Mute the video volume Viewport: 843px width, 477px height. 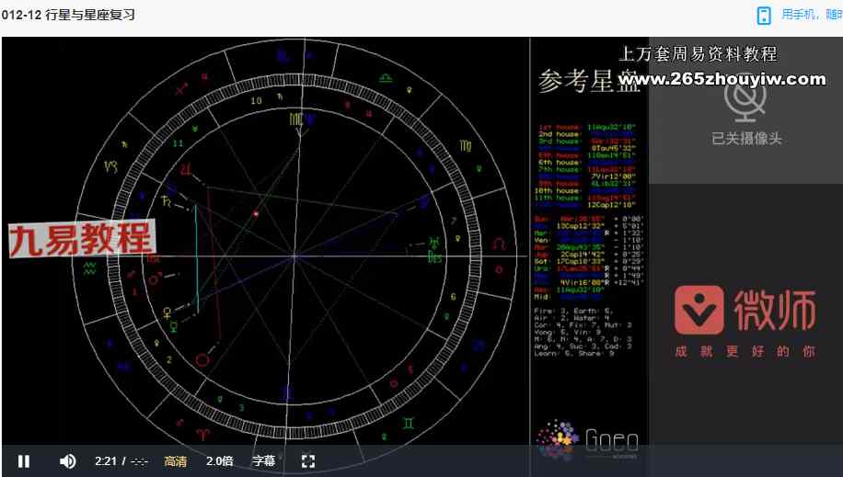click(x=67, y=460)
